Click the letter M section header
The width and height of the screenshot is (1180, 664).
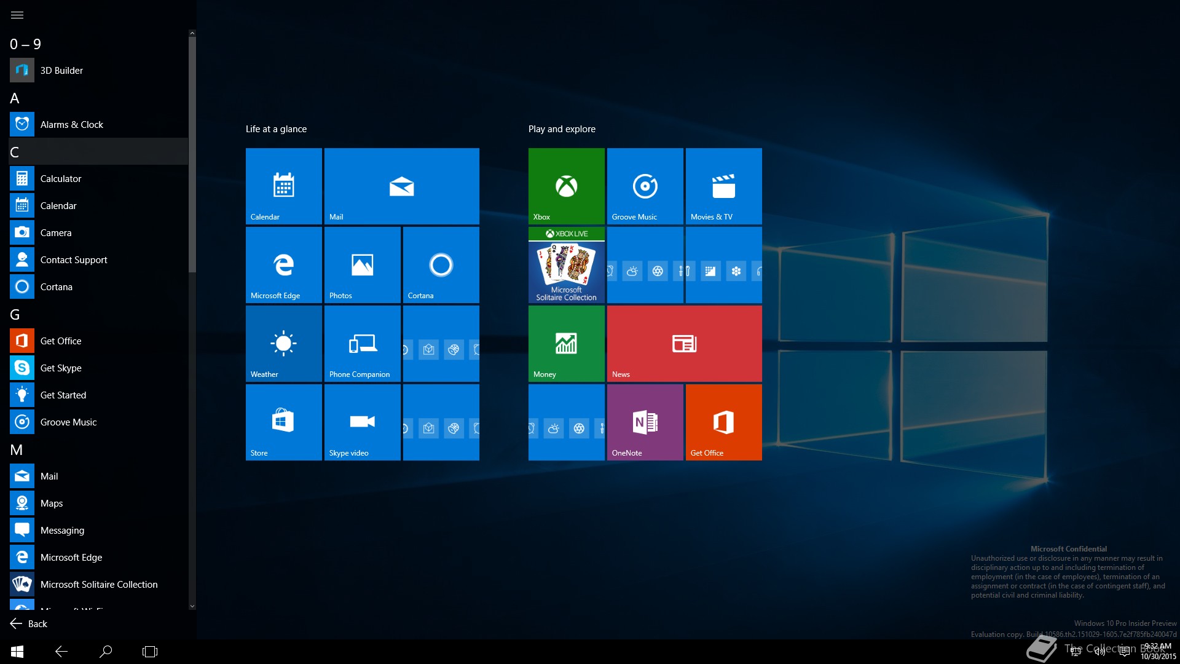click(x=98, y=449)
